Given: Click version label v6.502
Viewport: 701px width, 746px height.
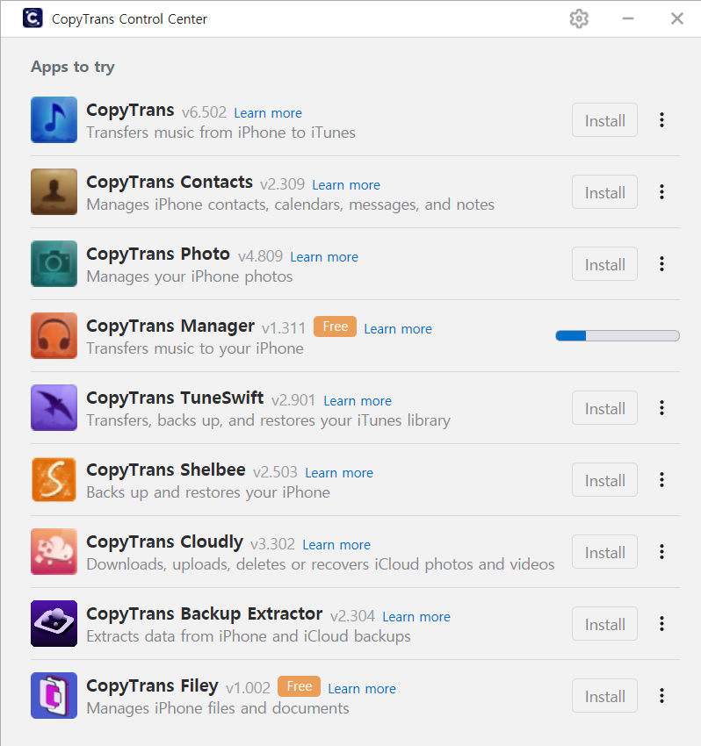Looking at the screenshot, I should [x=205, y=112].
